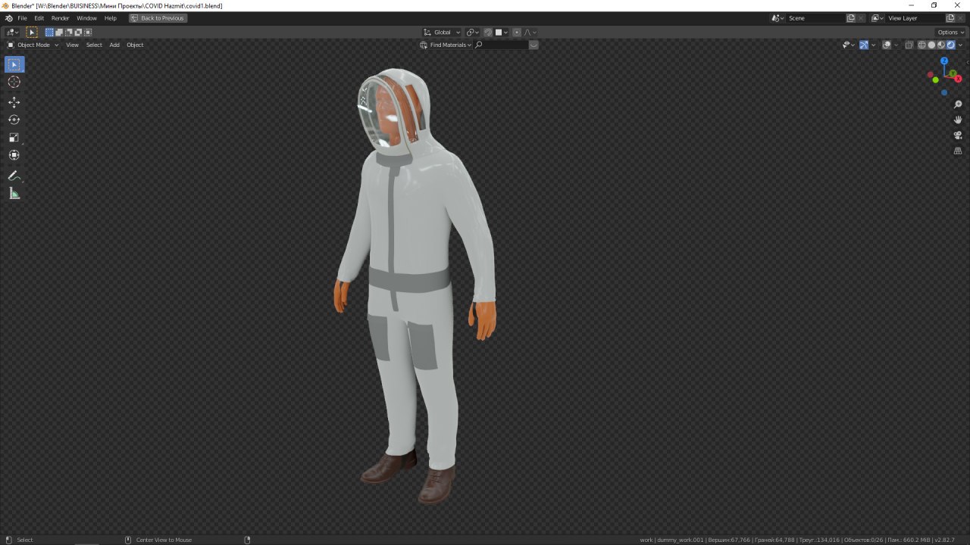Switch viewport to Rendered shading mode

(x=952, y=45)
